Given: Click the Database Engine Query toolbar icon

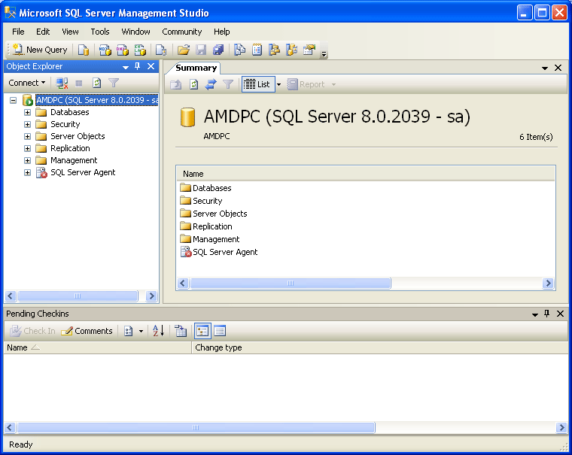Looking at the screenshot, I should pos(84,50).
